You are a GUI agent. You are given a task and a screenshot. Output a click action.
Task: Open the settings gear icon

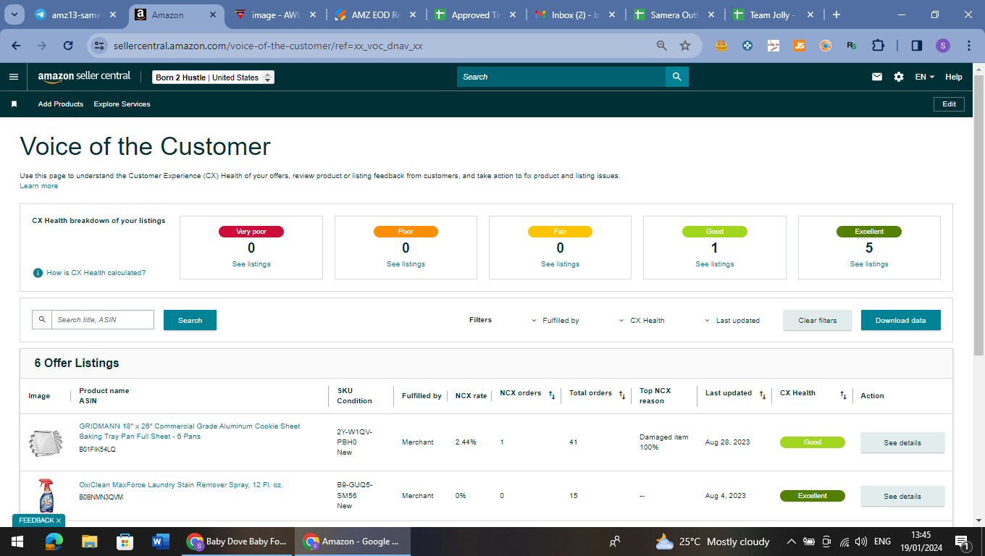pyautogui.click(x=899, y=77)
